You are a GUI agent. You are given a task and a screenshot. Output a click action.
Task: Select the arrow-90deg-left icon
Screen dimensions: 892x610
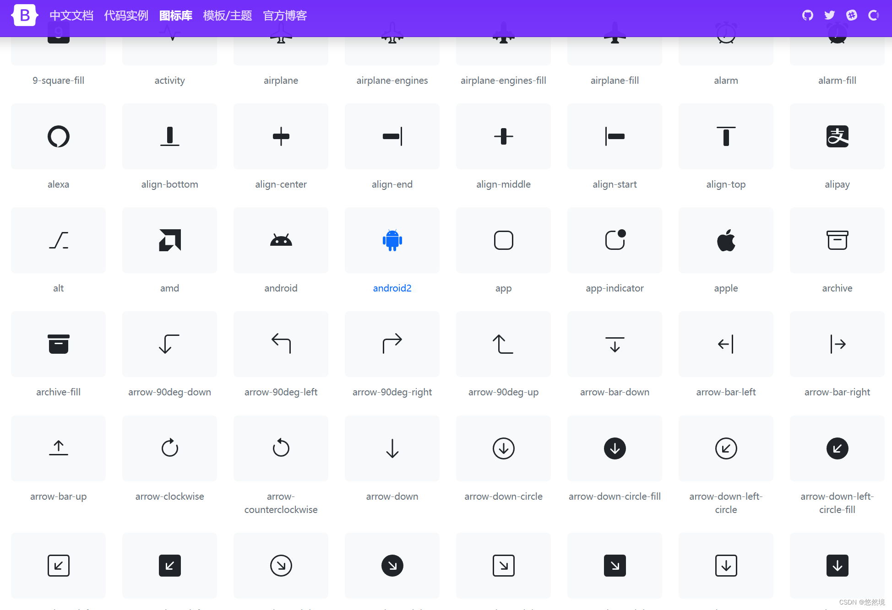[x=281, y=344]
